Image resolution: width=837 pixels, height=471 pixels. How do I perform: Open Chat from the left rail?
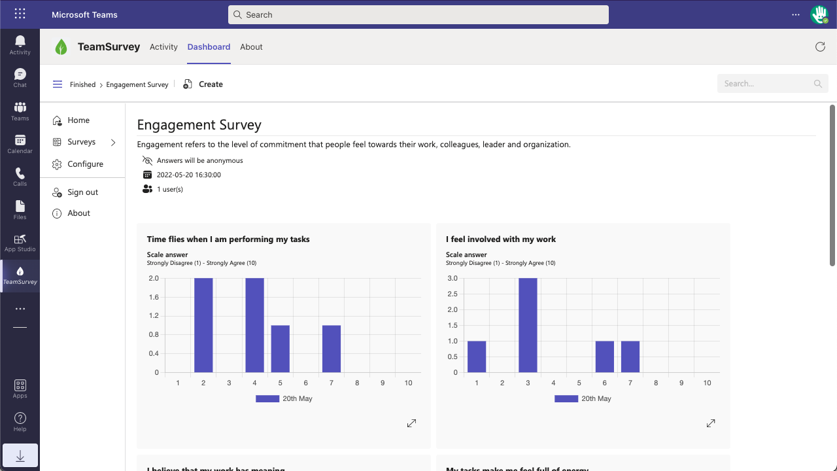click(x=20, y=77)
